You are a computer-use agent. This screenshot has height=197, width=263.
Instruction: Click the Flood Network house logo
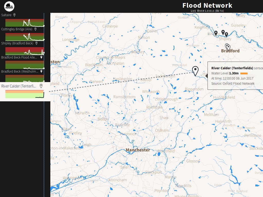point(9,6)
